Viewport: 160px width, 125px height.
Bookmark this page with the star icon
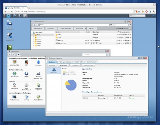pyautogui.click(x=139, y=11)
